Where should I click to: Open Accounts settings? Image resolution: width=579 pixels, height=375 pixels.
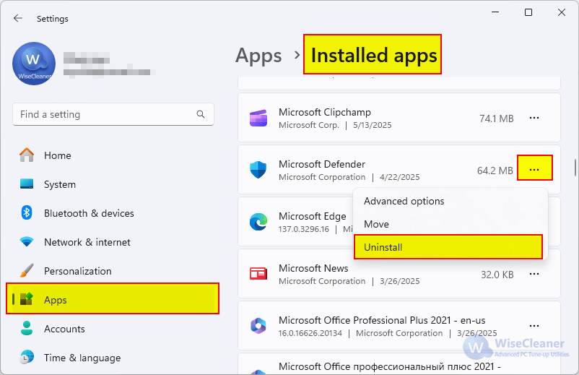click(x=113, y=329)
